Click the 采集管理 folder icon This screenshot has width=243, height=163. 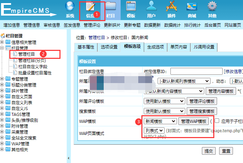click(8, 132)
